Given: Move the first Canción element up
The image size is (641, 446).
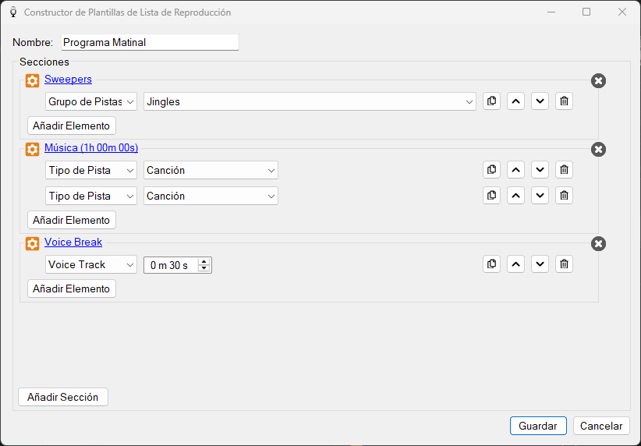Looking at the screenshot, I should point(515,170).
